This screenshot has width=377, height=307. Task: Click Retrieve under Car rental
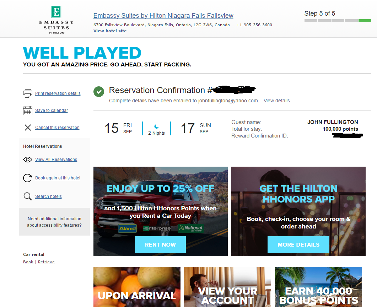(46, 262)
